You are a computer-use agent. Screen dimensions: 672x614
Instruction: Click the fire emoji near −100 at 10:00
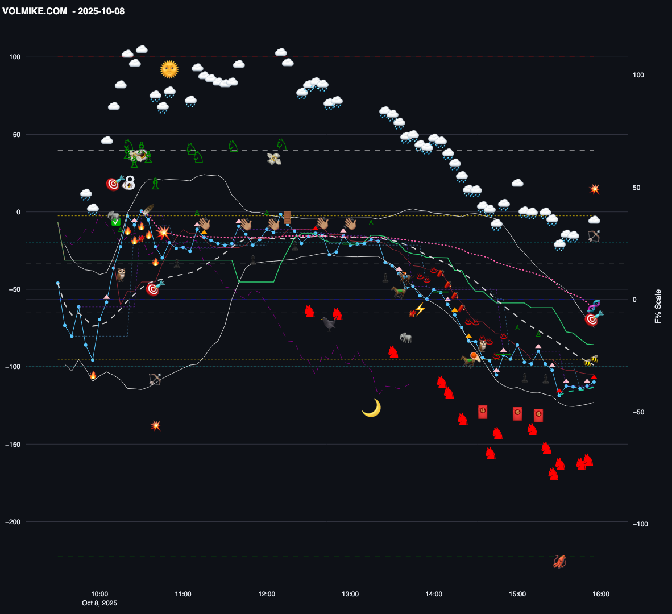93,375
